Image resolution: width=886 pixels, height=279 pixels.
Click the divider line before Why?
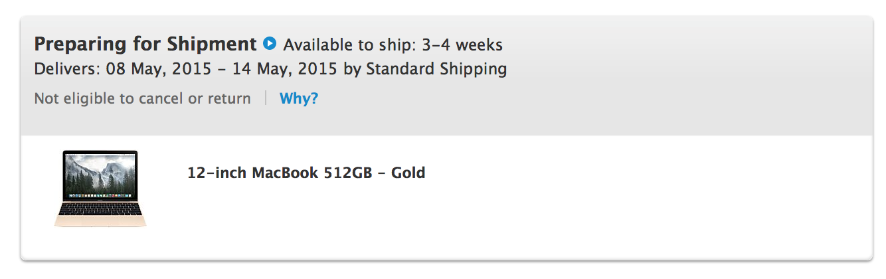266,99
